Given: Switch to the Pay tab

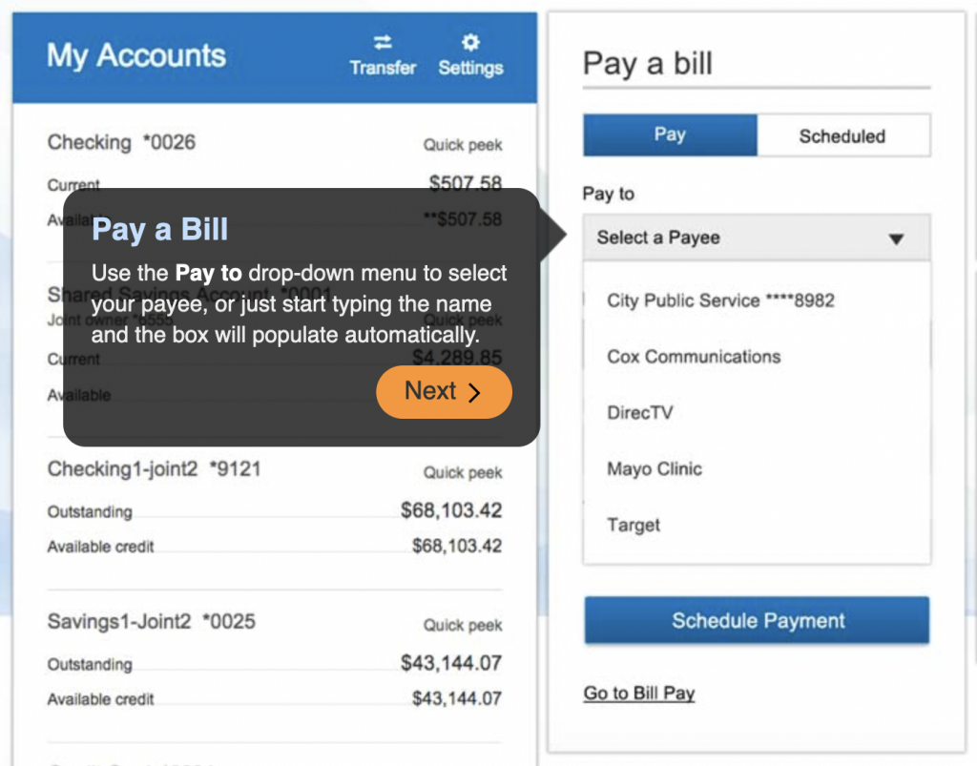Looking at the screenshot, I should tap(670, 135).
